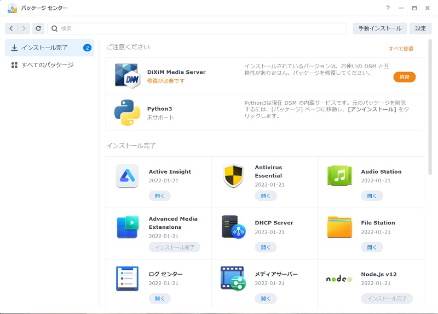Viewport: 438px width, 314px height.
Task: Click the Python3 built-in service description
Action: point(327,109)
